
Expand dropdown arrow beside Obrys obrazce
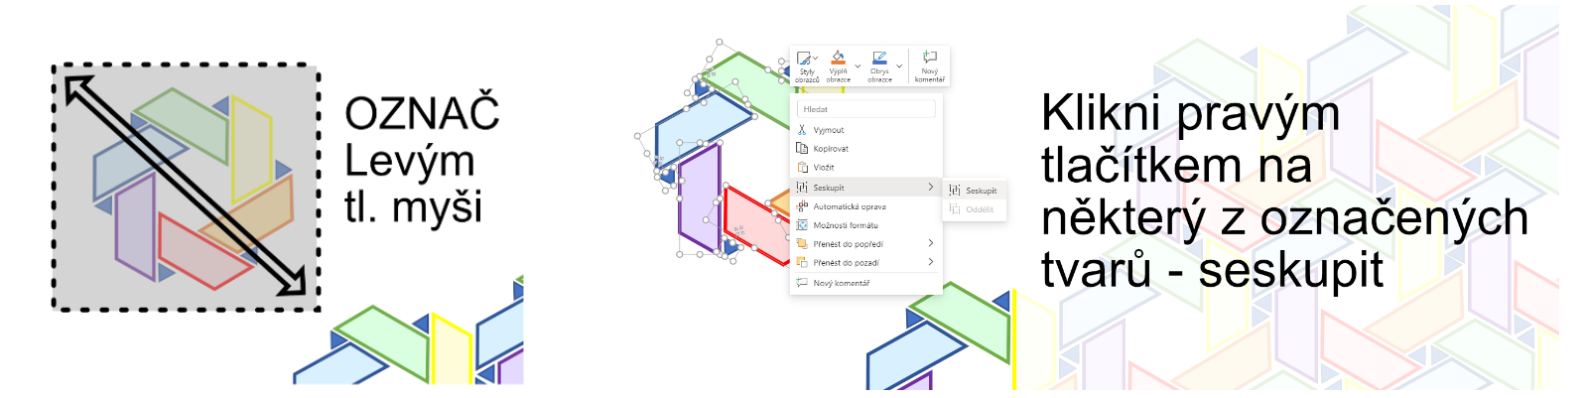coord(899,66)
